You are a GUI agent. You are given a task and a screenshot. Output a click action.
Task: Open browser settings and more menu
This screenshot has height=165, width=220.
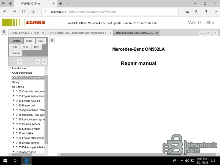tap(215, 12)
